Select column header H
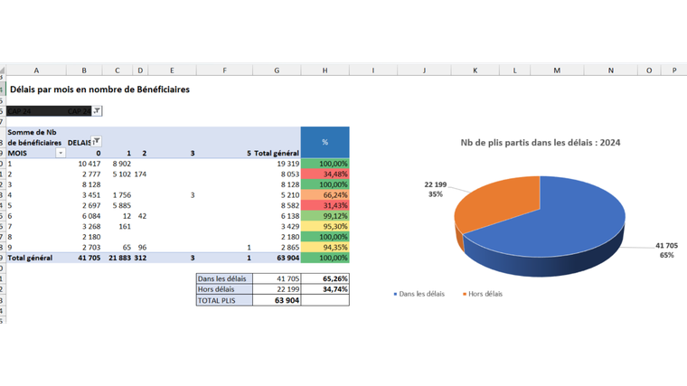 click(325, 71)
